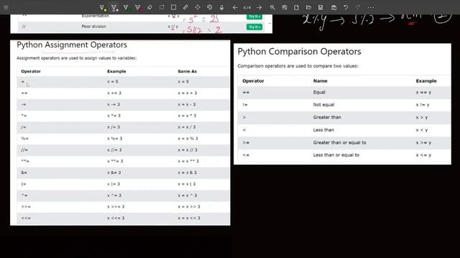The width and height of the screenshot is (460, 258).
Task: Redo the last action
Action: coord(358,7)
